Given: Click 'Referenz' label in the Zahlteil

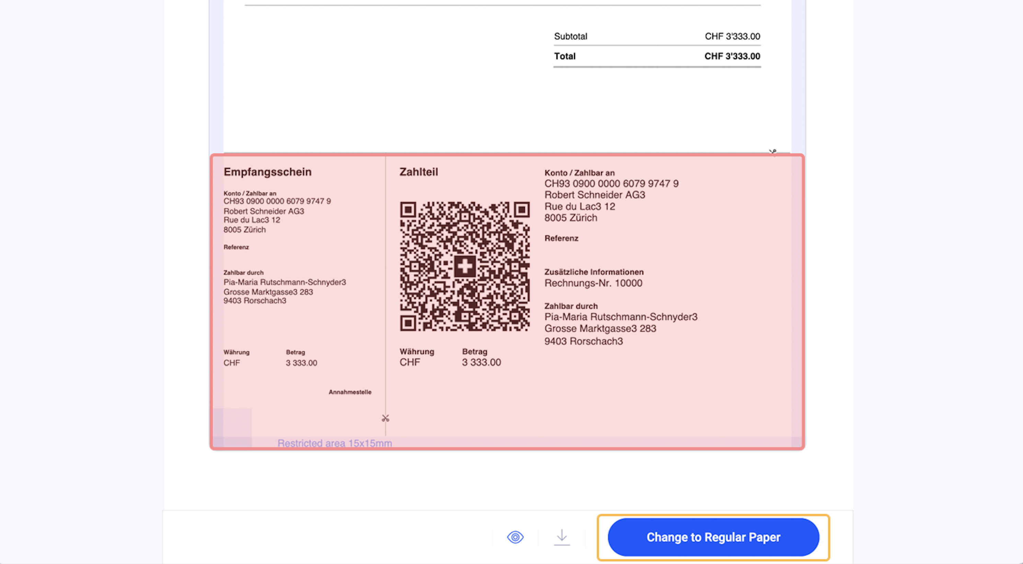Looking at the screenshot, I should coord(561,238).
